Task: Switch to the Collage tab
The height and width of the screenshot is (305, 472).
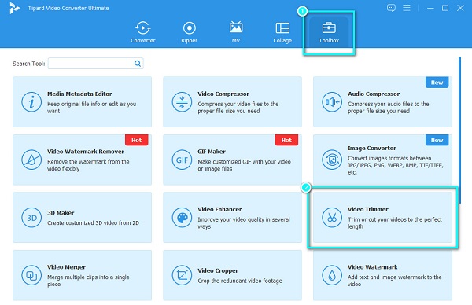Action: tap(282, 32)
